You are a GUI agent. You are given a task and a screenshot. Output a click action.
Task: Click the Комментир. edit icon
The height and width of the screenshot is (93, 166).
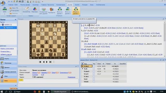(x=26, y=10)
